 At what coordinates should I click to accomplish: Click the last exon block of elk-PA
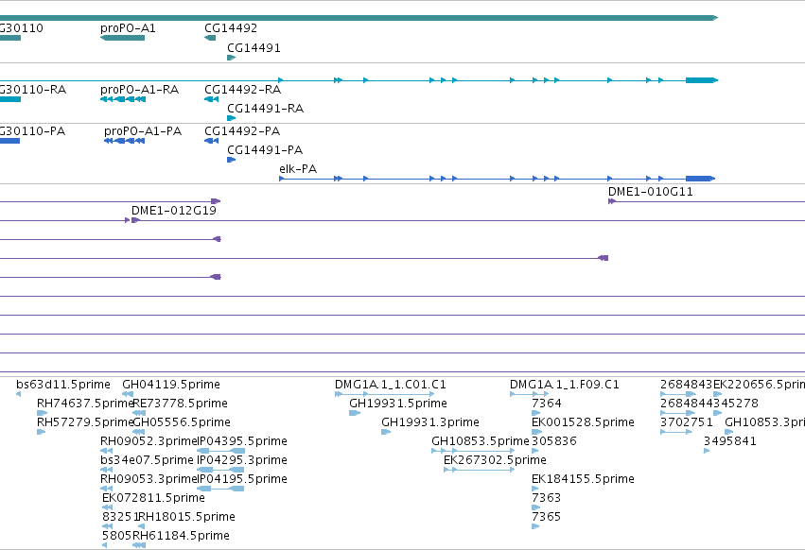tap(700, 179)
